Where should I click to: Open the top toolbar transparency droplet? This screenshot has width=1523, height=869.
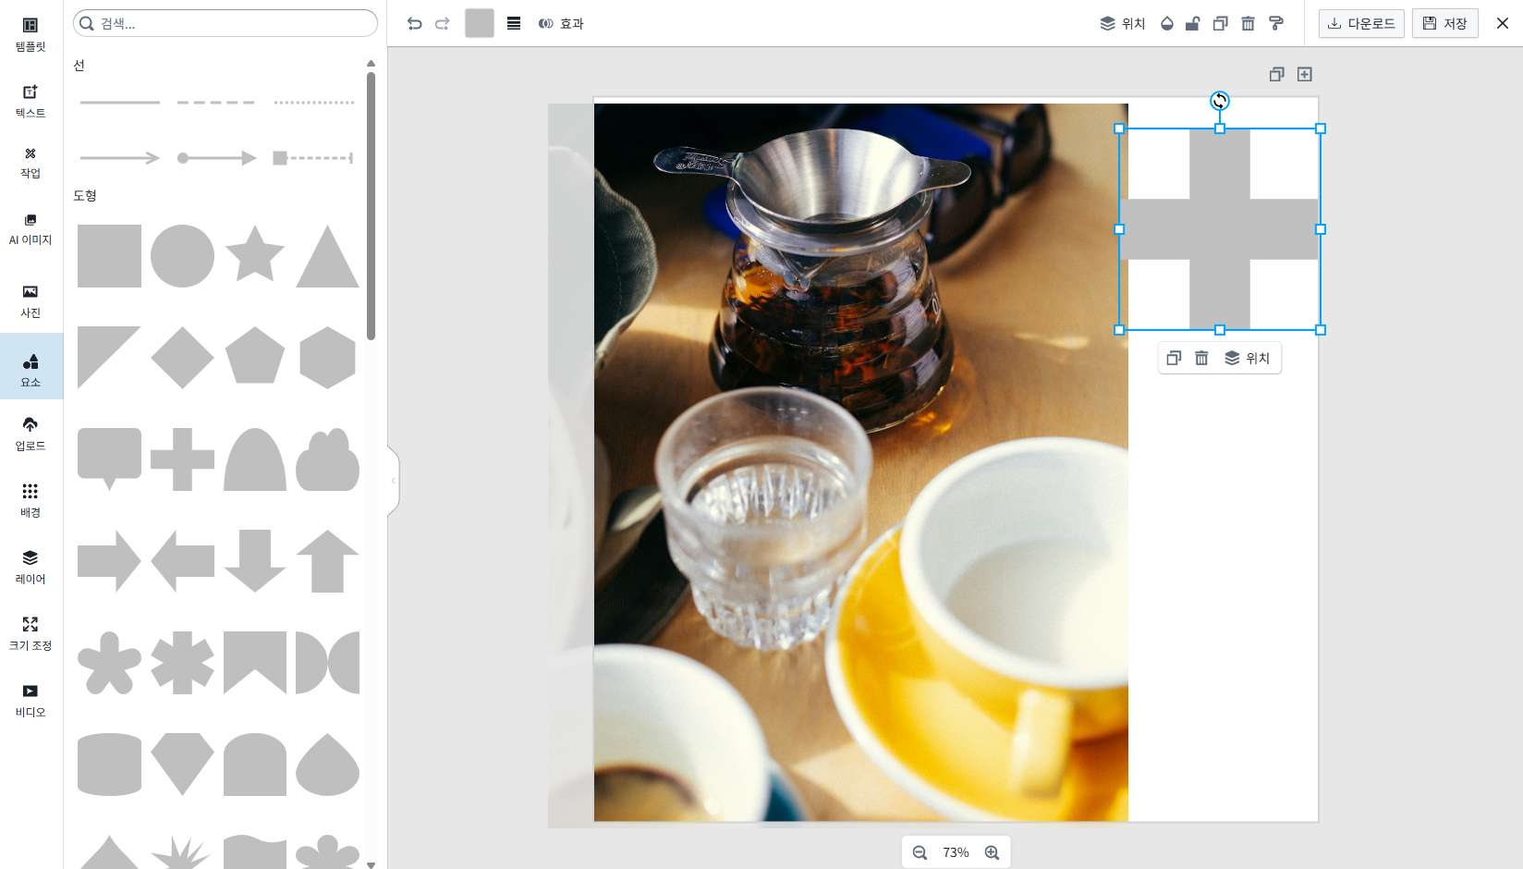[x=1167, y=24]
